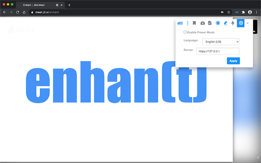Open the Chrome profile avatar
The image size is (261, 163).
[x=250, y=12]
